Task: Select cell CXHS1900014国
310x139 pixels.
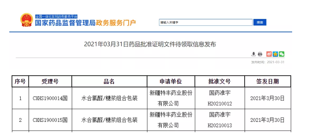Action: click(x=50, y=98)
